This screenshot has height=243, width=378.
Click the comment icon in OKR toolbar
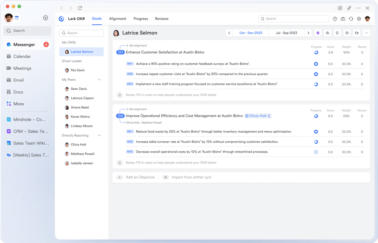tap(347, 33)
